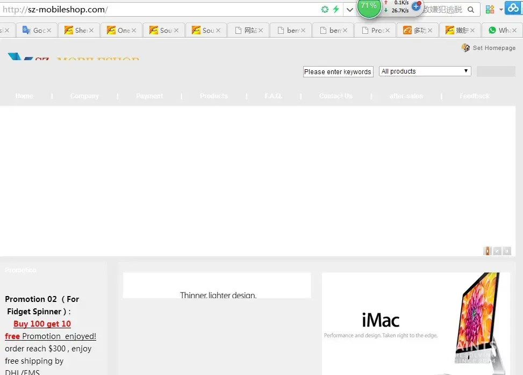Expand the arrow beside the apps grid icon
523x375 pixels.
click(501, 10)
